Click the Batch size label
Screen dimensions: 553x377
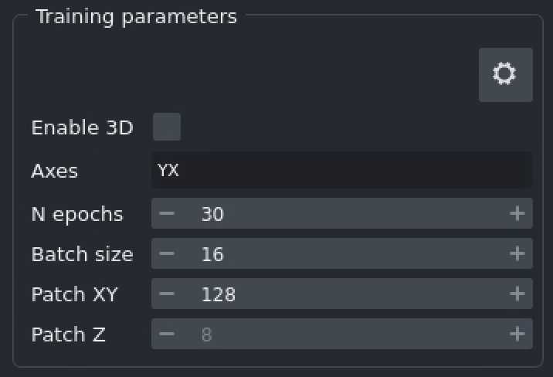(x=82, y=255)
